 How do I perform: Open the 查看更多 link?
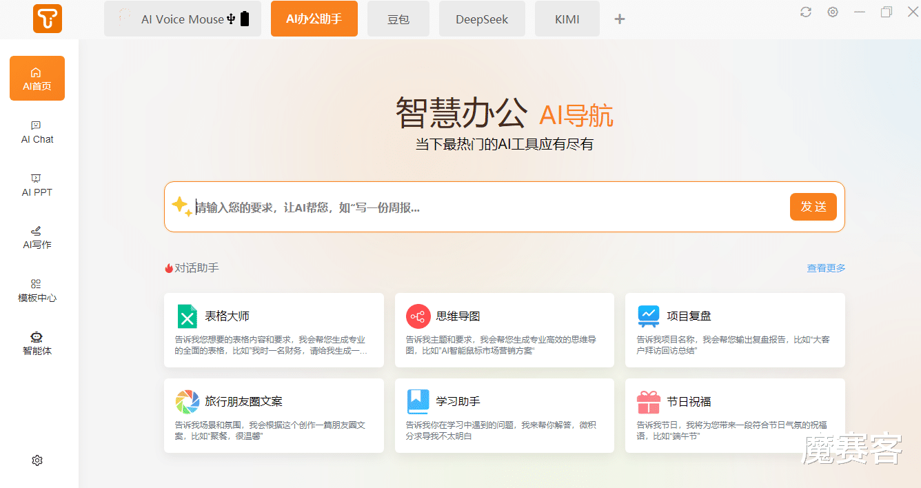tap(827, 268)
